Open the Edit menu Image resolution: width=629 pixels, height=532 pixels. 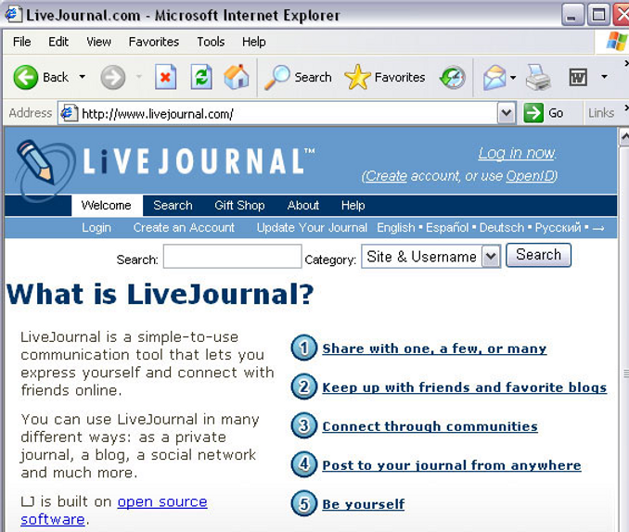[58, 42]
